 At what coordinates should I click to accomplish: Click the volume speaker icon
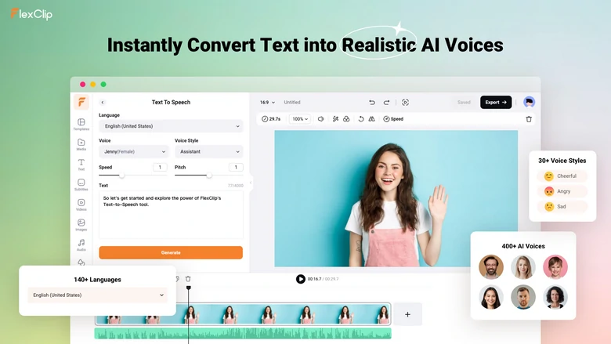320,119
